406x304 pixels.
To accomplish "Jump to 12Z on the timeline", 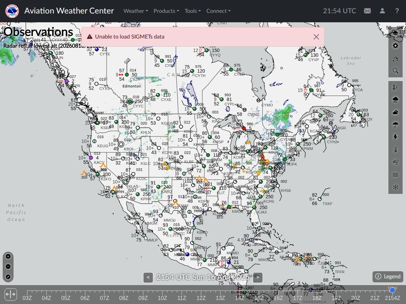I will [x=201, y=298].
